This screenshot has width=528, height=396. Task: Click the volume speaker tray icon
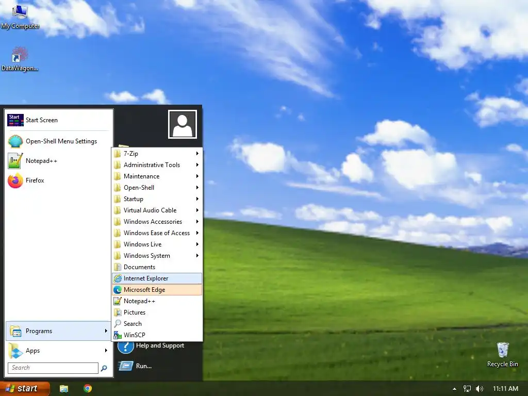(x=480, y=389)
